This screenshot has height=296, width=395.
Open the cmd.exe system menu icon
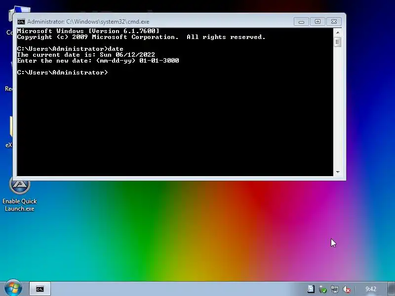pyautogui.click(x=21, y=22)
